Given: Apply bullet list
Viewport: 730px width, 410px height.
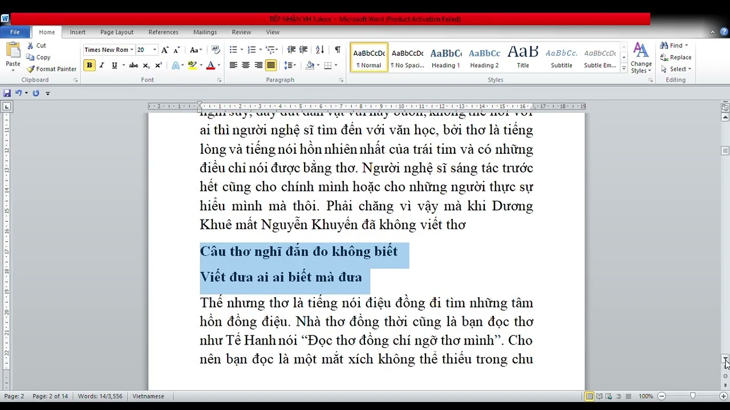Looking at the screenshot, I should pyautogui.click(x=233, y=50).
